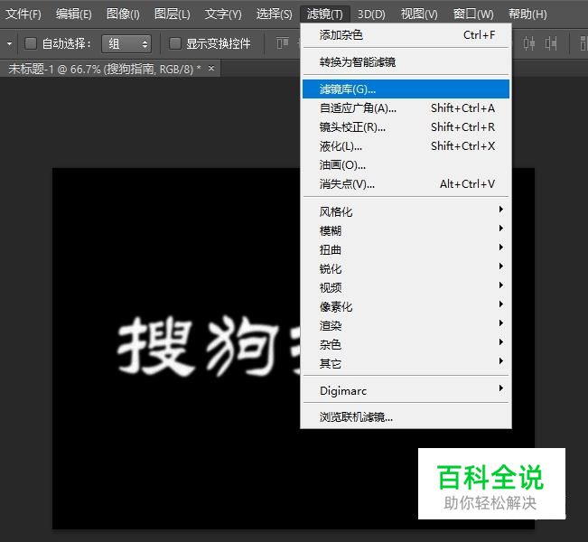Choose 浏览联机滤镜...

[406, 417]
